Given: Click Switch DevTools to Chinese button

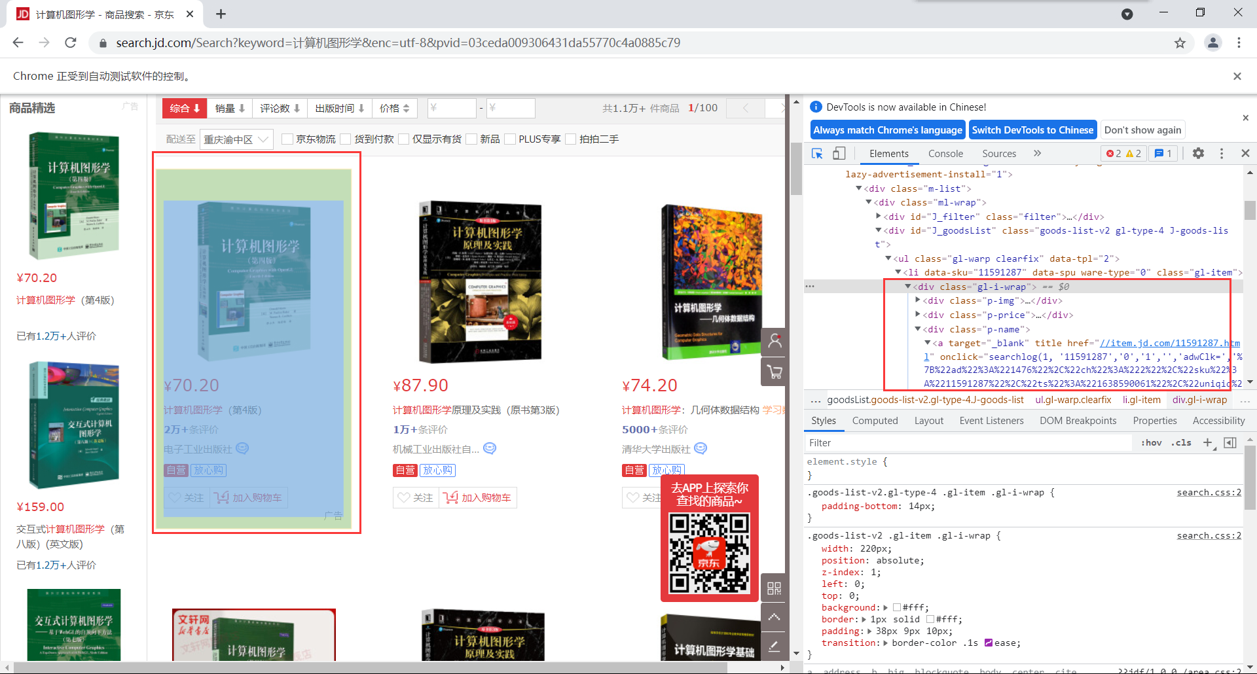Looking at the screenshot, I should click(1032, 130).
